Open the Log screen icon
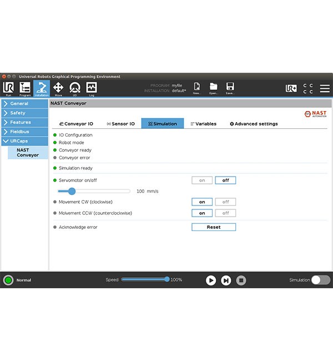The width and height of the screenshot is (333, 361). point(92,89)
